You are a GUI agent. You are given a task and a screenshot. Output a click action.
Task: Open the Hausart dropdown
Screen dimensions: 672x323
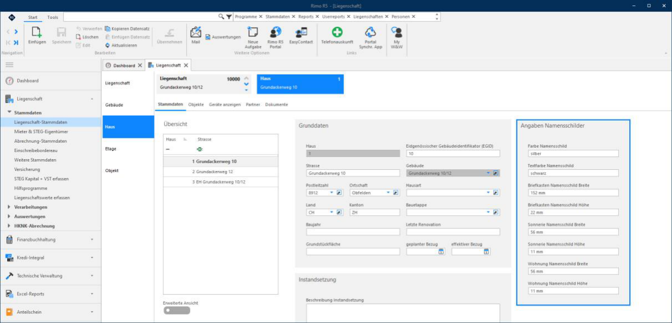pyautogui.click(x=489, y=192)
